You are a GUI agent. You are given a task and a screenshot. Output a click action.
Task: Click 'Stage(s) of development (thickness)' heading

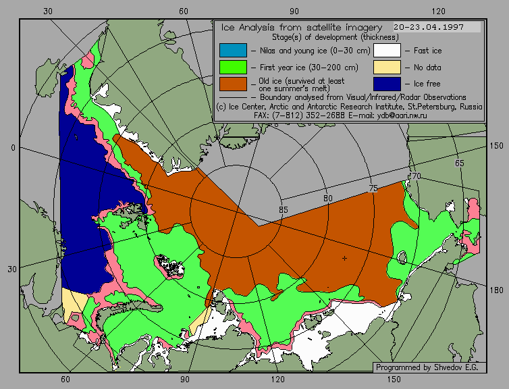click(x=336, y=37)
